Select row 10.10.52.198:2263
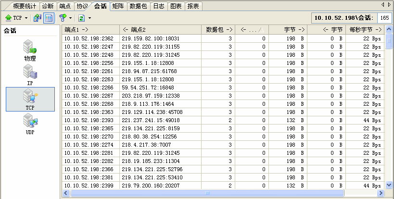 click(223, 79)
